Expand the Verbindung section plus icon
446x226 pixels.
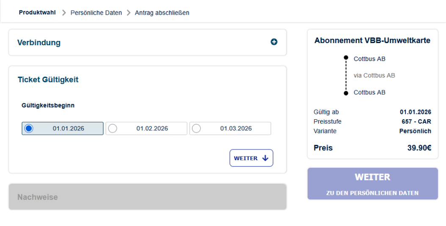(274, 42)
